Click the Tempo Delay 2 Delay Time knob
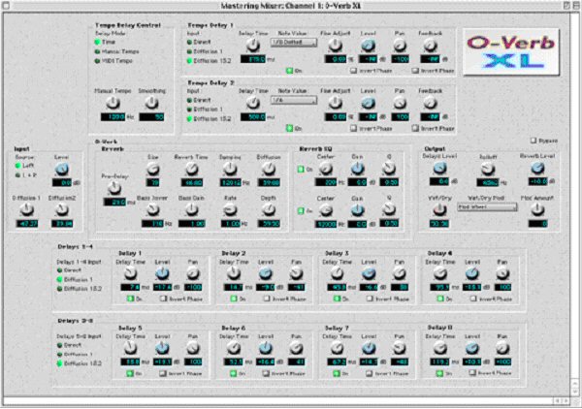This screenshot has width=582, height=409. [x=253, y=103]
